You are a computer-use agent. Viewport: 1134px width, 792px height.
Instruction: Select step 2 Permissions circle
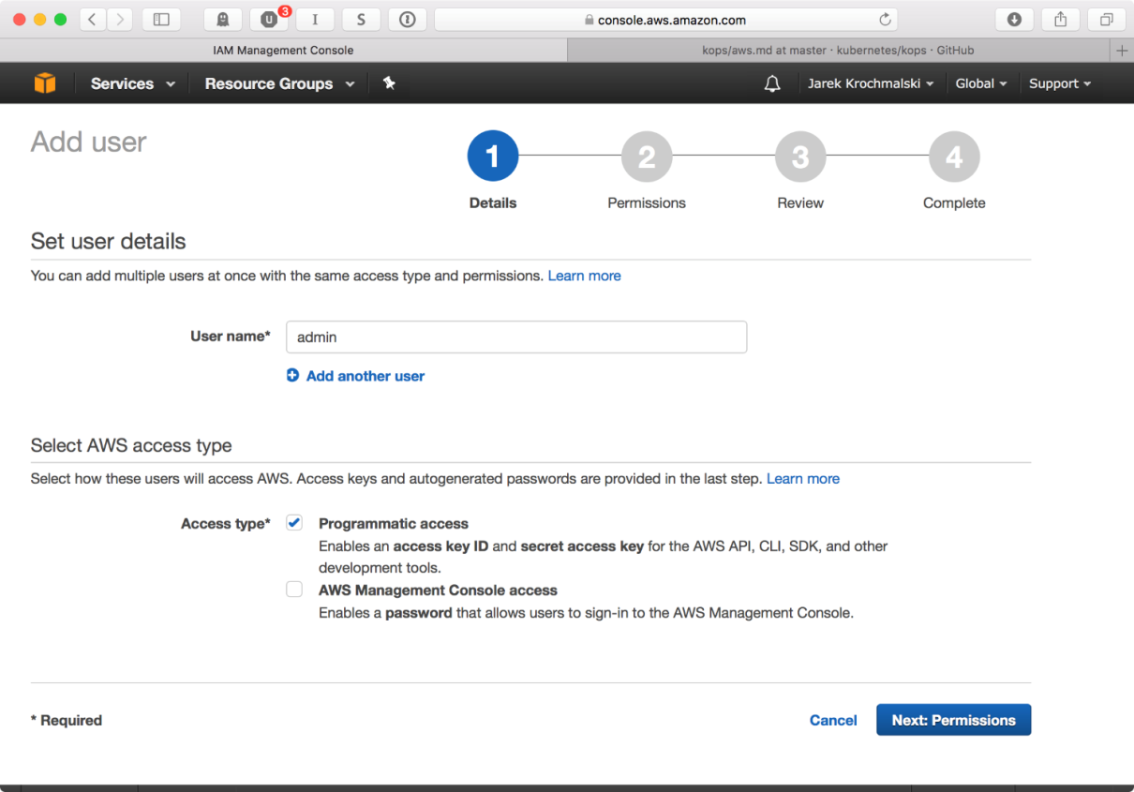pyautogui.click(x=647, y=156)
